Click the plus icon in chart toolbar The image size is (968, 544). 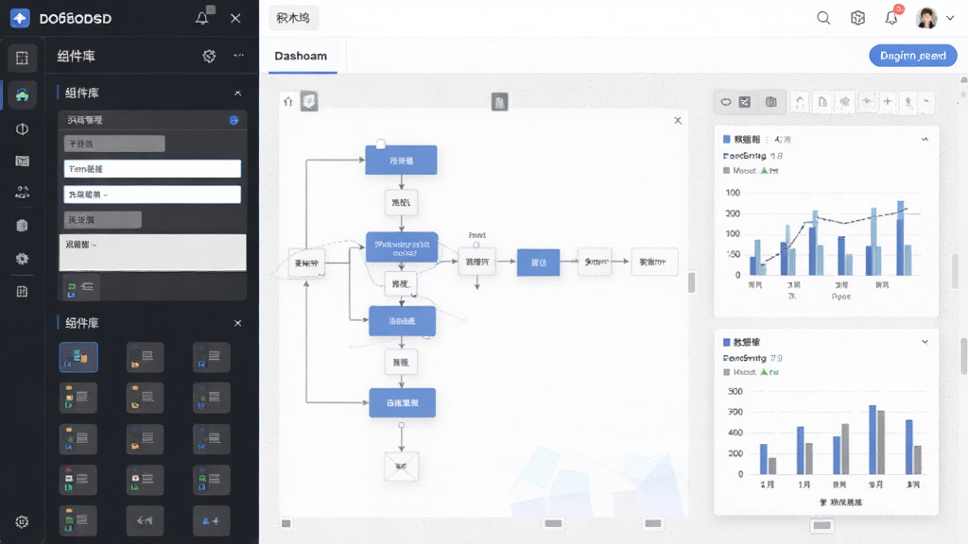(887, 102)
